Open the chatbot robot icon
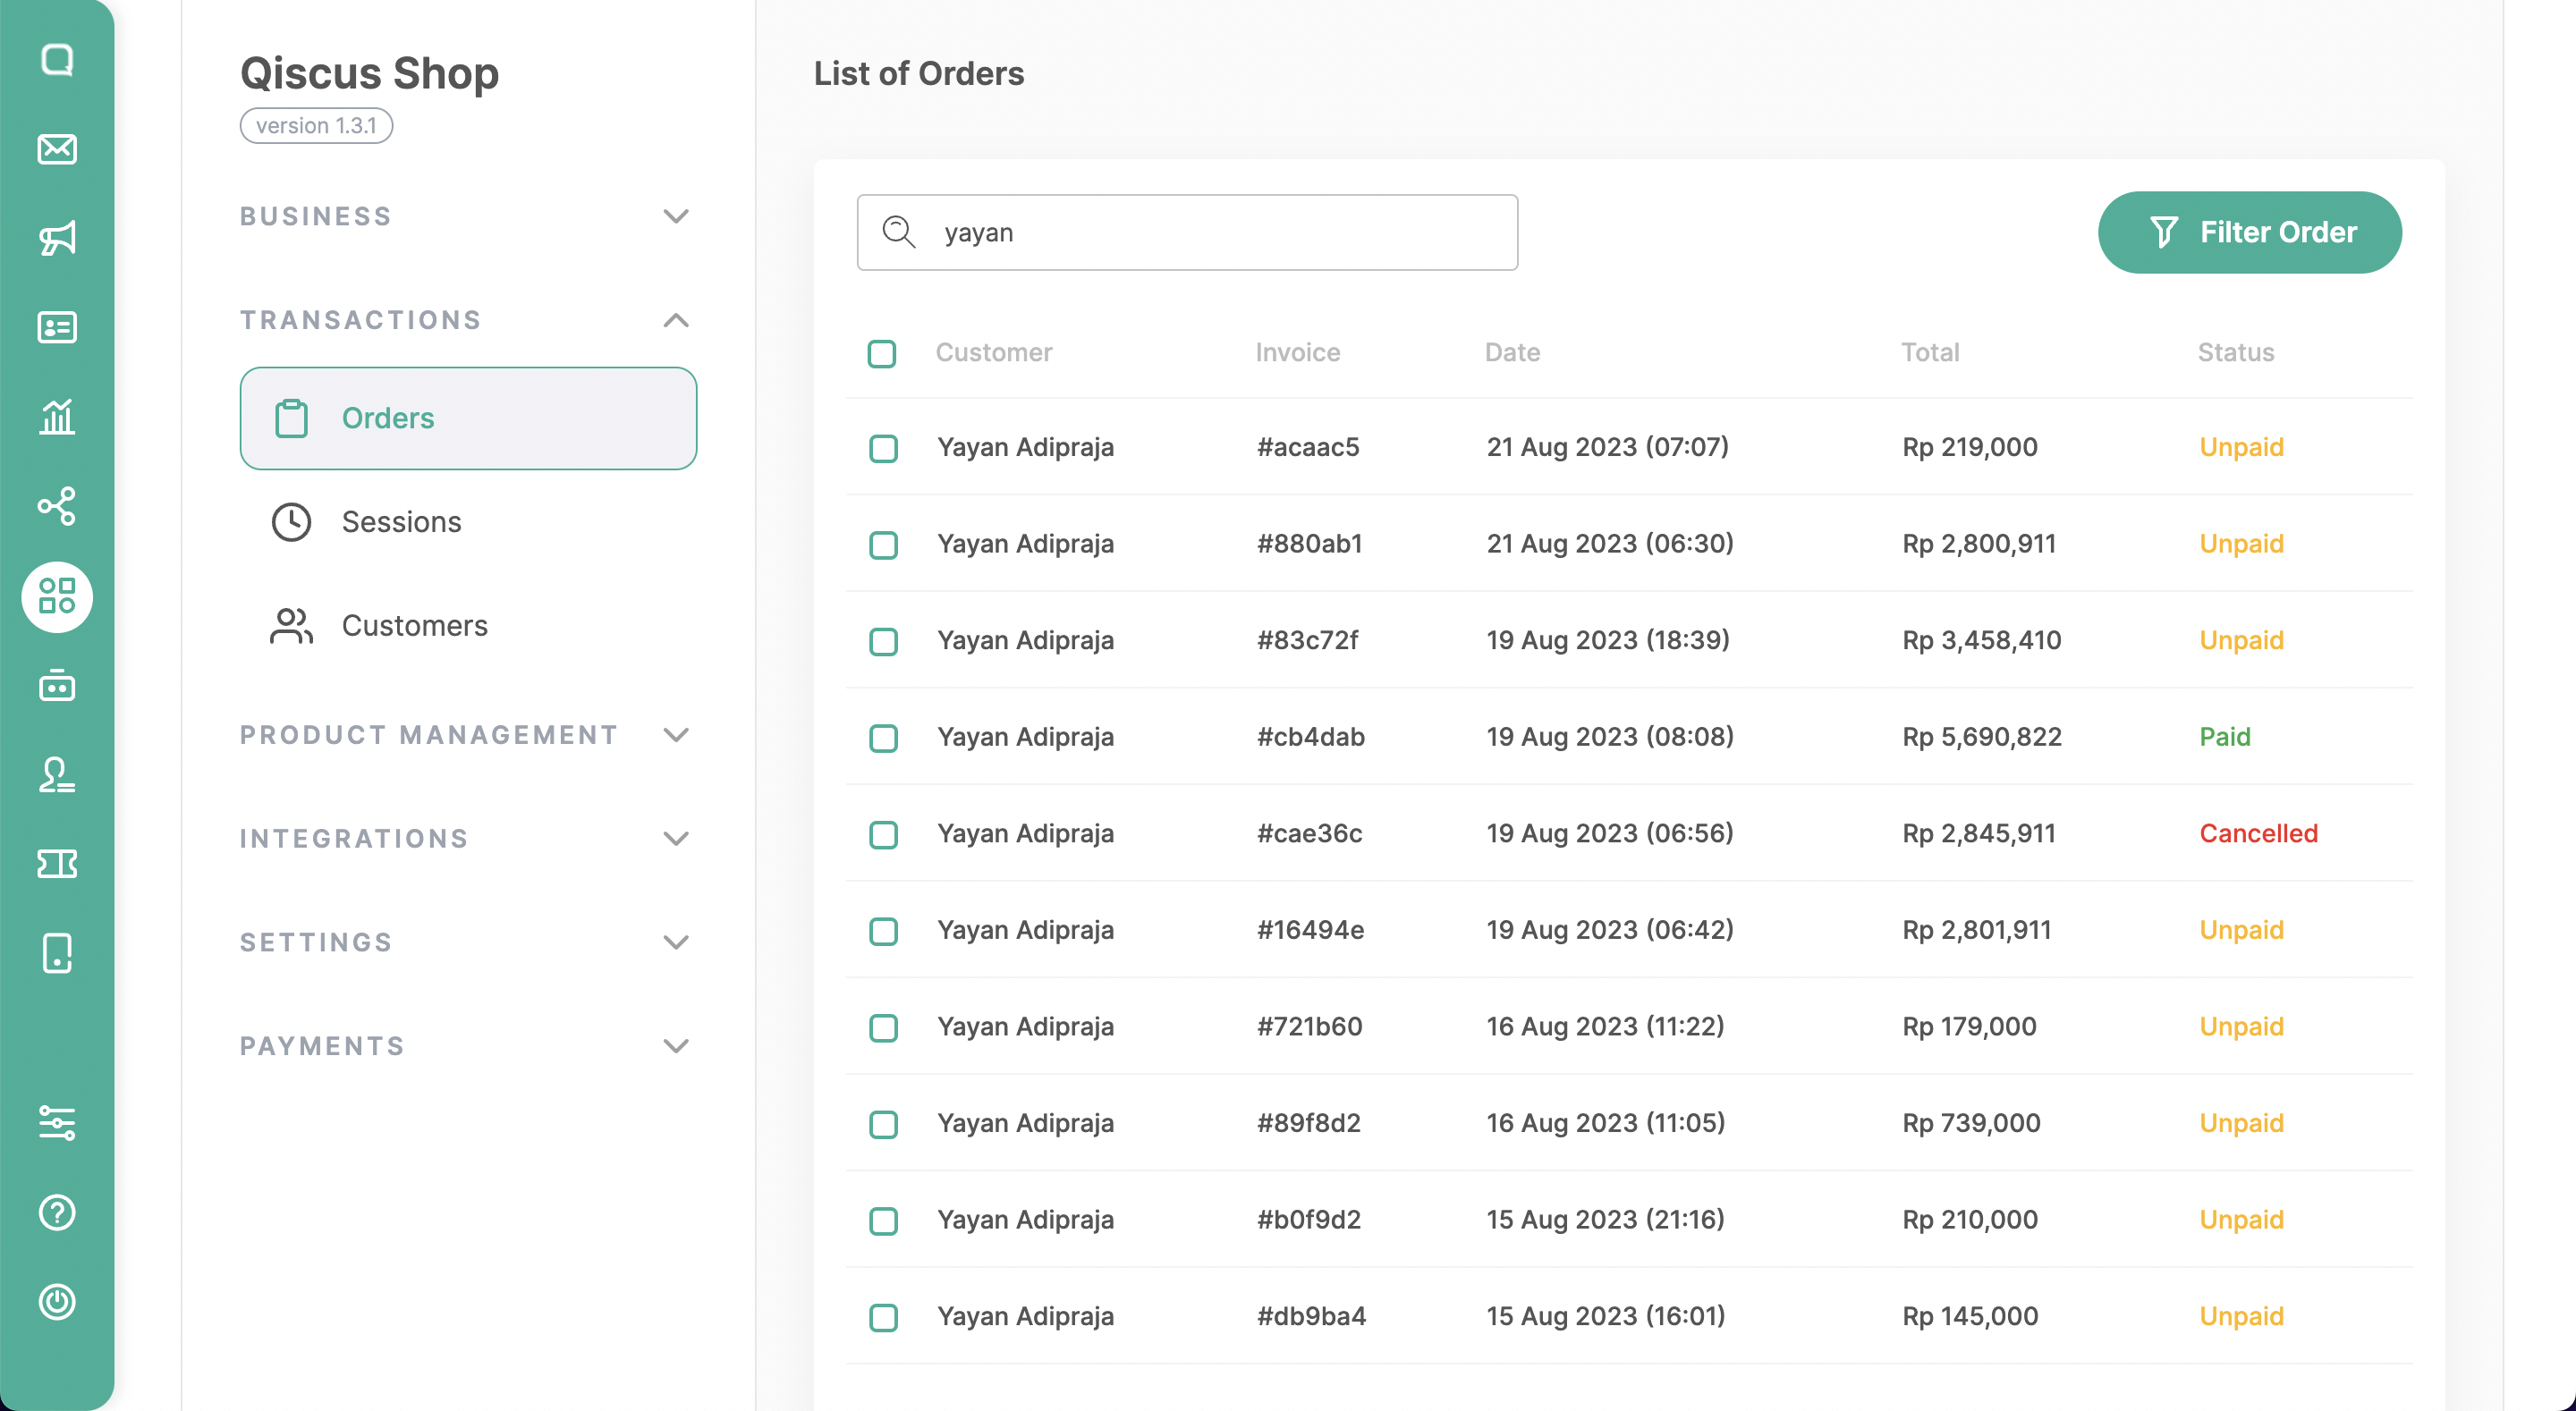This screenshot has height=1411, width=2576. (x=57, y=686)
